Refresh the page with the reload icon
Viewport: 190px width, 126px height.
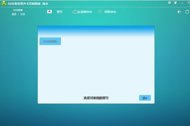(x=187, y=12)
